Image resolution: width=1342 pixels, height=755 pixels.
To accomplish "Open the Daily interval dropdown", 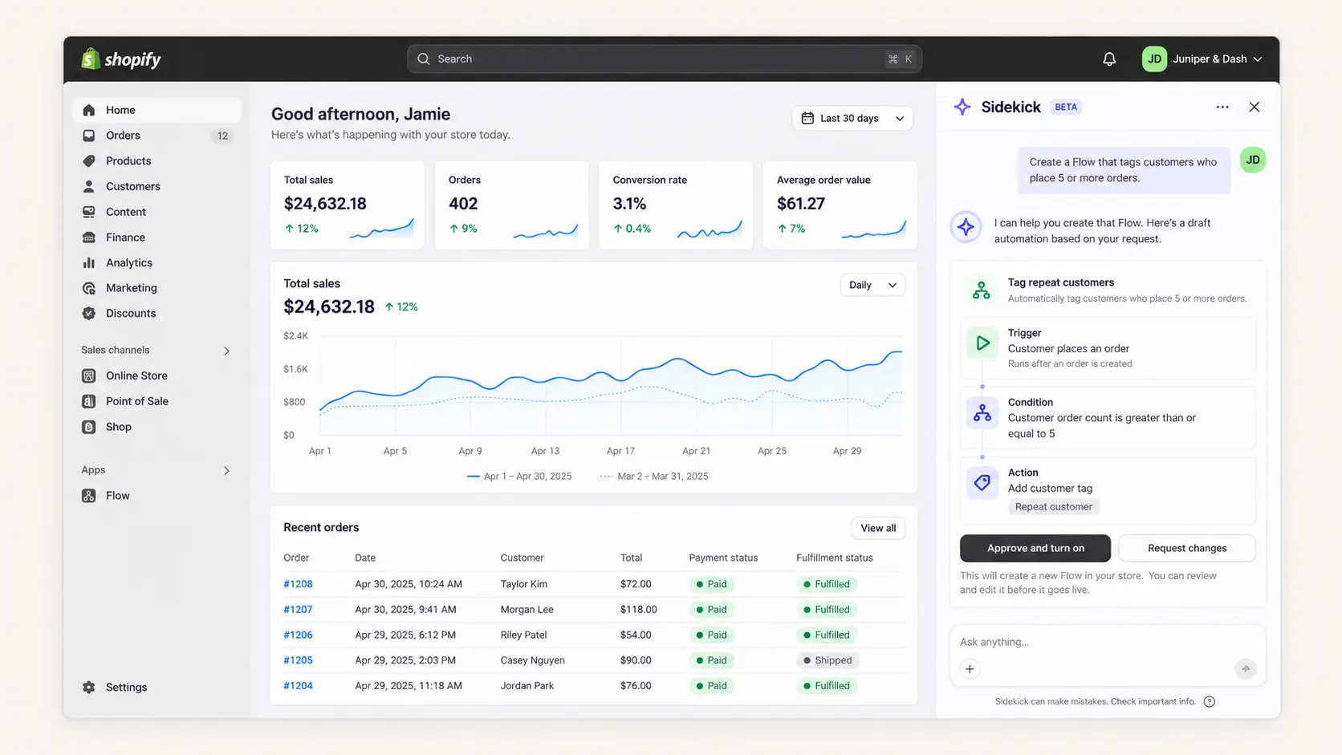I will 872,285.
